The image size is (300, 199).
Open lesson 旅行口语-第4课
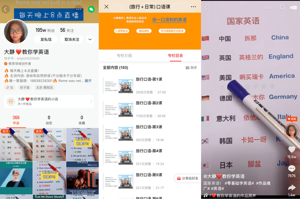click(150, 157)
